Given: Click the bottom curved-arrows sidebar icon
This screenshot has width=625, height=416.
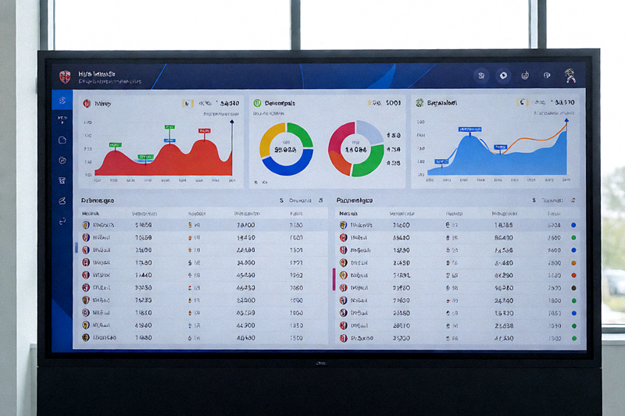Looking at the screenshot, I should pos(62,222).
